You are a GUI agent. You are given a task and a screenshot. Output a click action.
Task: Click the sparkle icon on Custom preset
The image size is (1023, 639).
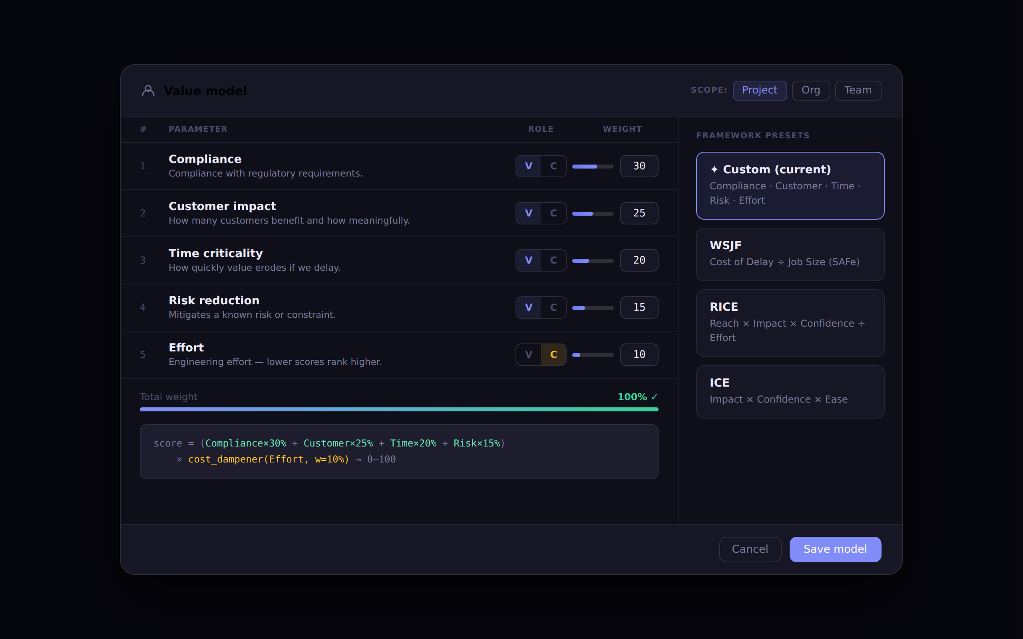[714, 169]
